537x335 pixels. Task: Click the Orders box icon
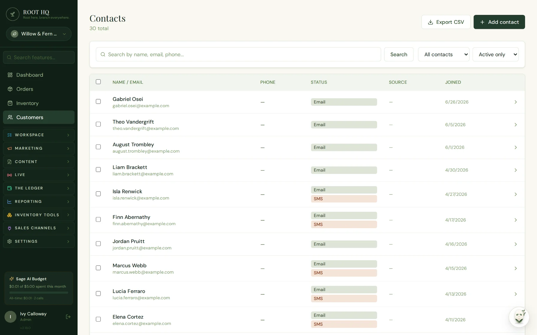[x=10, y=89]
